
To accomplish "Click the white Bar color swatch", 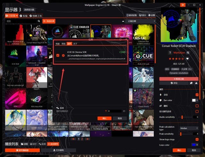I will (x=194, y=100).
